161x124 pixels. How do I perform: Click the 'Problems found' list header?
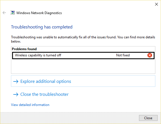click(24, 49)
